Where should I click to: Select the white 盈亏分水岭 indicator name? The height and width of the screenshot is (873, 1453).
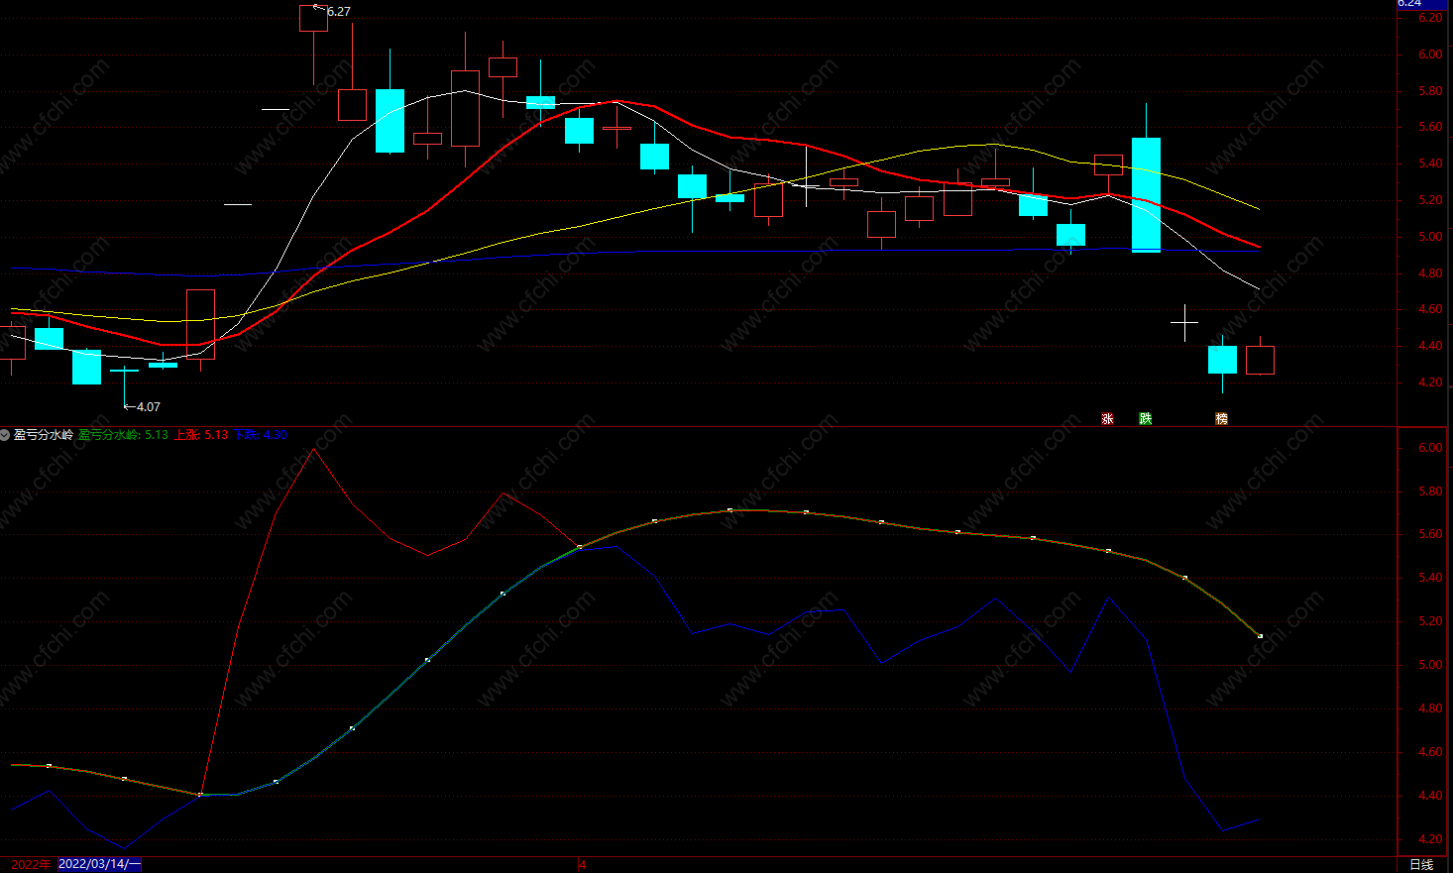click(x=44, y=435)
